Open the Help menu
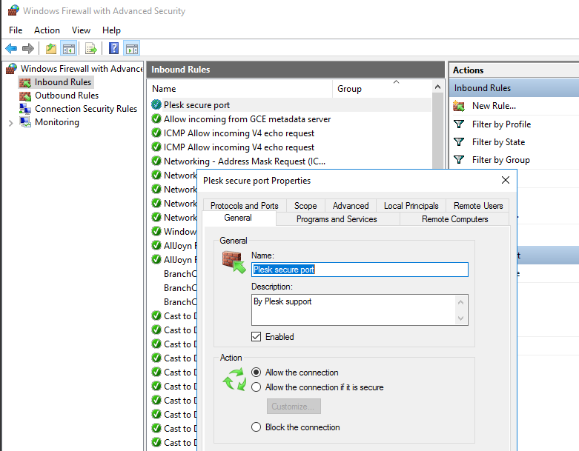 point(111,30)
